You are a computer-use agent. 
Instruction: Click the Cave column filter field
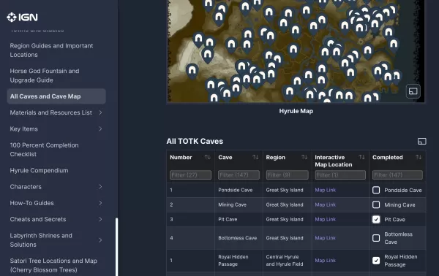(x=239, y=175)
